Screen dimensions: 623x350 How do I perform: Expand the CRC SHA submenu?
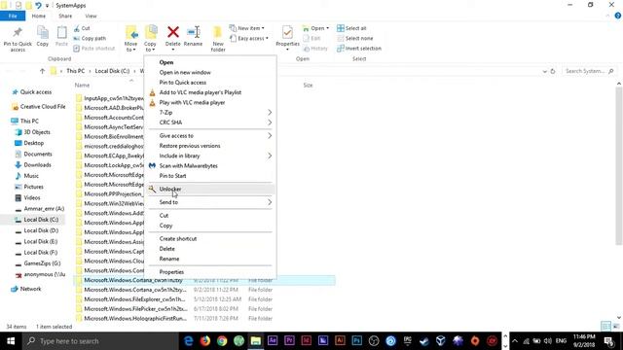pos(270,122)
